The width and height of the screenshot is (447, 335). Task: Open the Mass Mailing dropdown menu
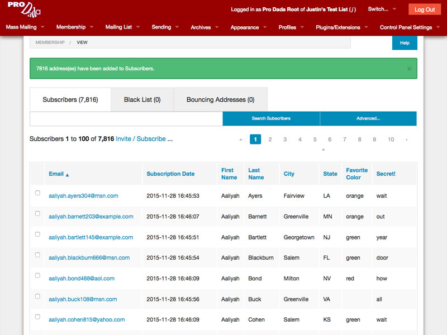22,26
